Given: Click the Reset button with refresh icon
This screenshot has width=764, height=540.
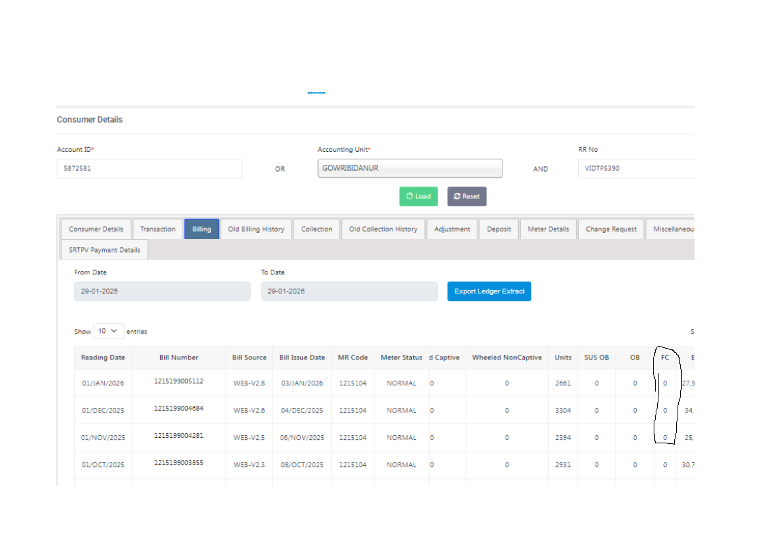Looking at the screenshot, I should pyautogui.click(x=466, y=196).
